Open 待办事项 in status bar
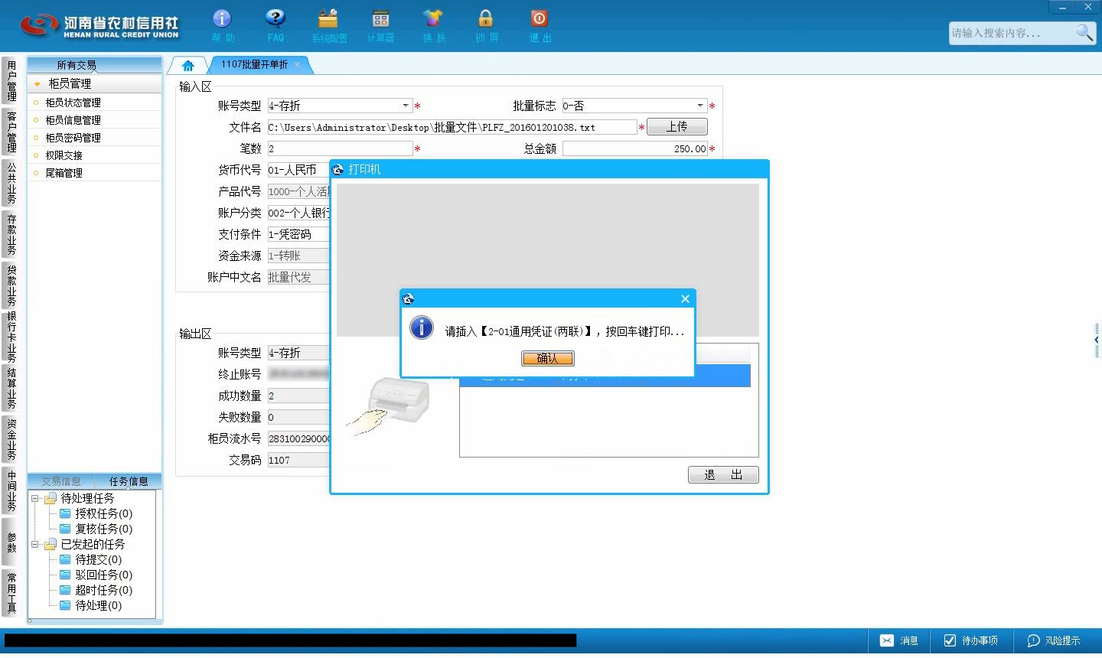This screenshot has width=1102, height=658. (971, 640)
